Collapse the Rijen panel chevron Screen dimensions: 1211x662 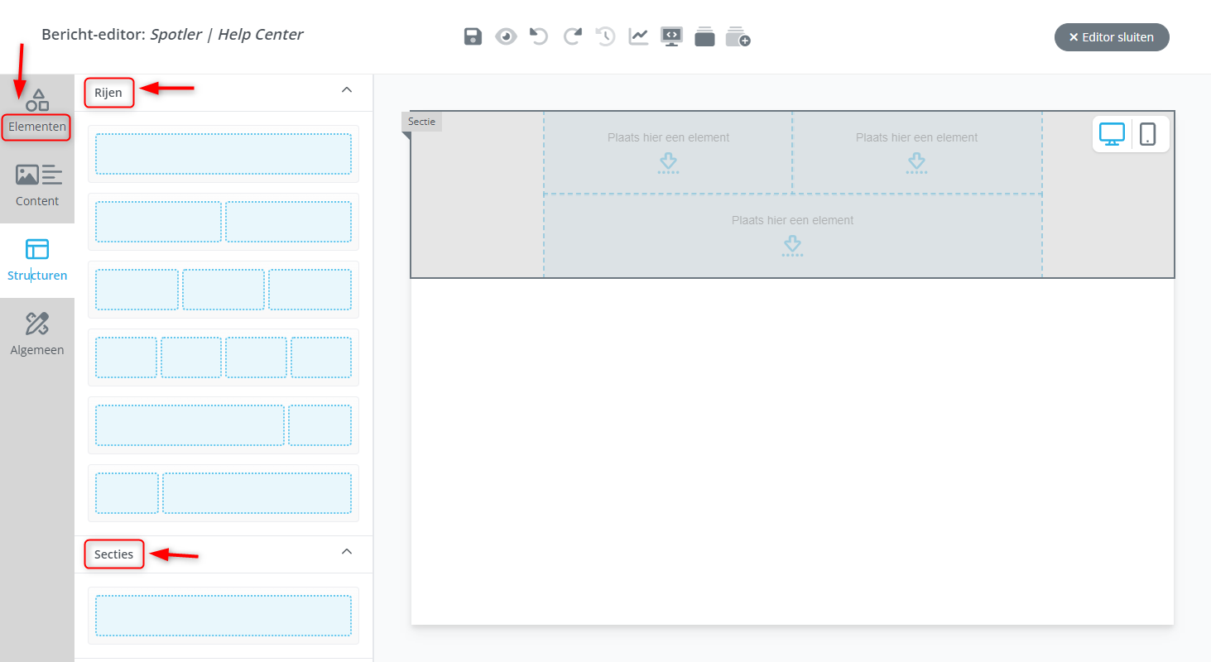(x=347, y=89)
